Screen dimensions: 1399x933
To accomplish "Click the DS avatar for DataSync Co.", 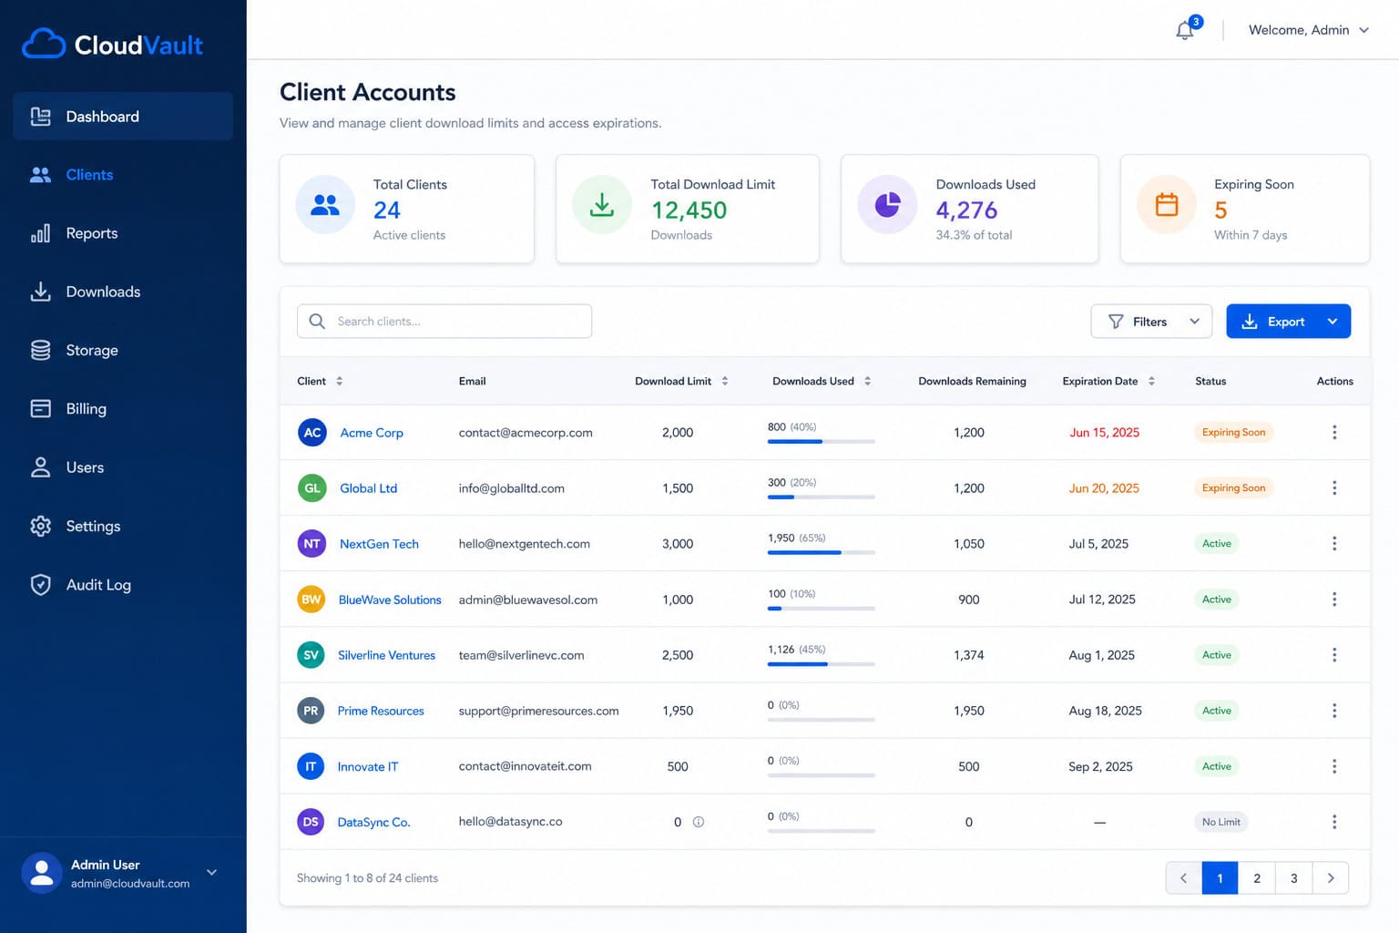I will pos(311,822).
